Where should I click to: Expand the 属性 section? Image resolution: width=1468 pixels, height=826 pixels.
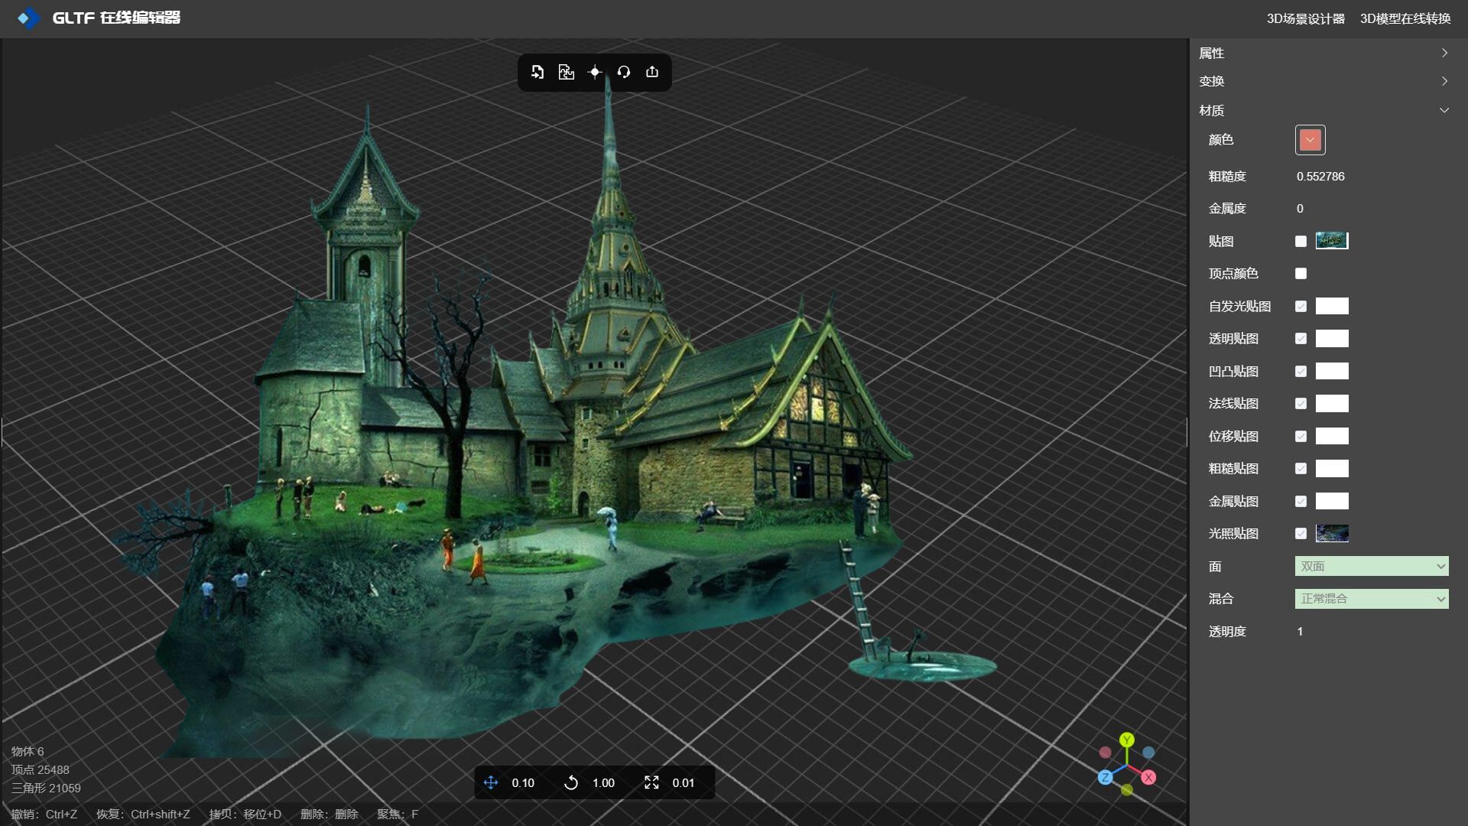pyautogui.click(x=1324, y=53)
